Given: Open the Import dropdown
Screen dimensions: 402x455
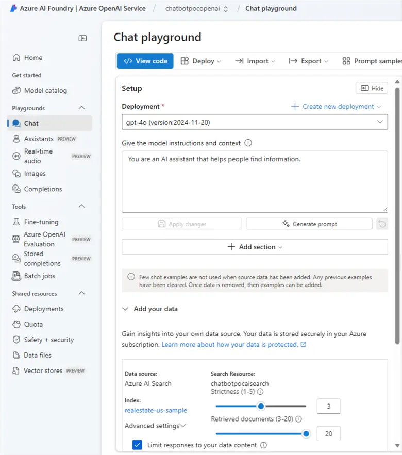Looking at the screenshot, I should pyautogui.click(x=255, y=61).
